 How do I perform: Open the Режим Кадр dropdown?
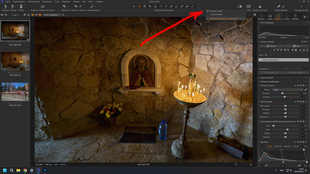pyautogui.click(x=288, y=90)
